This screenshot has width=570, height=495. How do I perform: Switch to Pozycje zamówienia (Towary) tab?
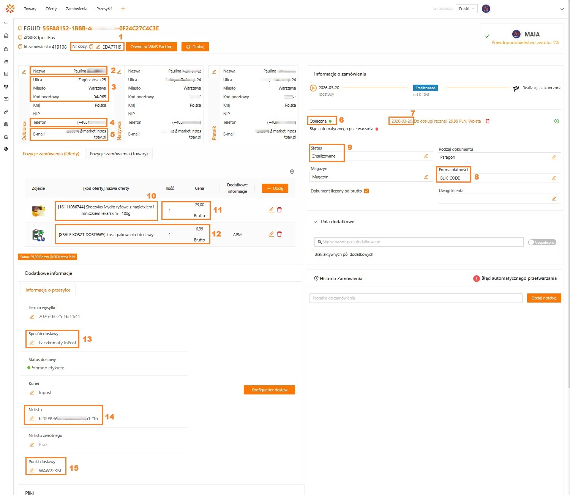click(118, 154)
